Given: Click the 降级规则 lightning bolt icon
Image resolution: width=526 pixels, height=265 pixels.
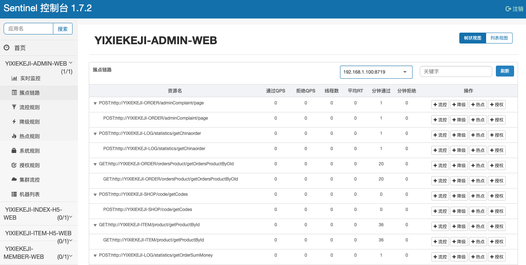Looking at the screenshot, I should coord(14,122).
